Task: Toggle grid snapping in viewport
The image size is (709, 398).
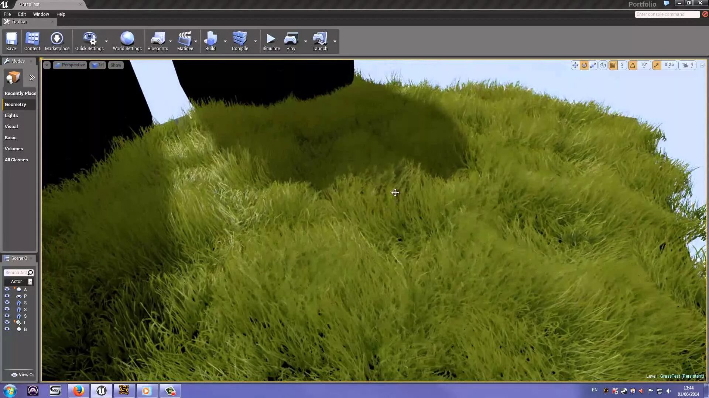Action: coord(613,65)
